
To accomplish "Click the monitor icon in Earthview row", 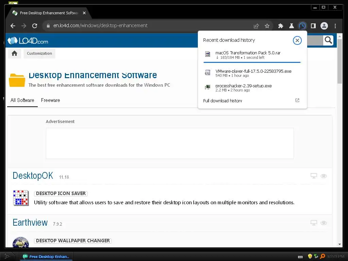I will (x=314, y=223).
